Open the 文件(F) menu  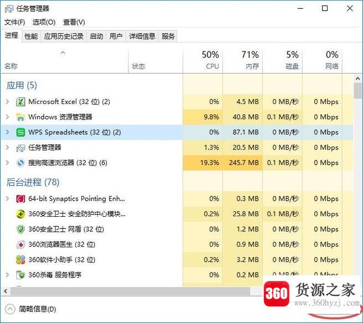(14, 23)
